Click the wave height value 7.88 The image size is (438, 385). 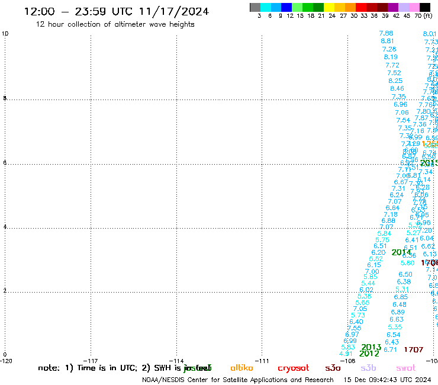pyautogui.click(x=386, y=33)
